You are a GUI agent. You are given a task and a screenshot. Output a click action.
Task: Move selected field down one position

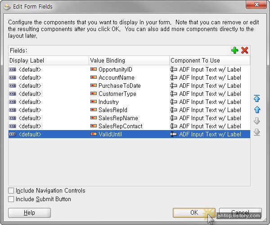(257, 121)
